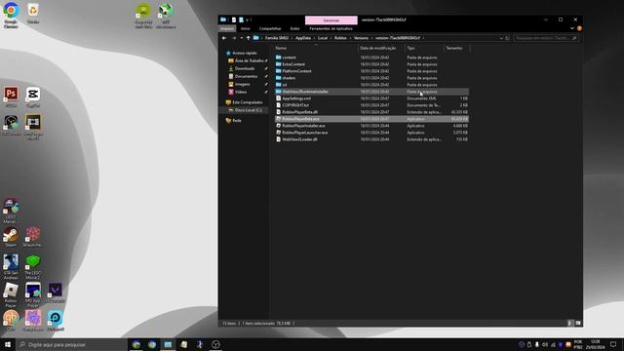Open Ferramentas de Aplicativo ribbon tab
Viewport: 624px width, 351px height.
331,28
